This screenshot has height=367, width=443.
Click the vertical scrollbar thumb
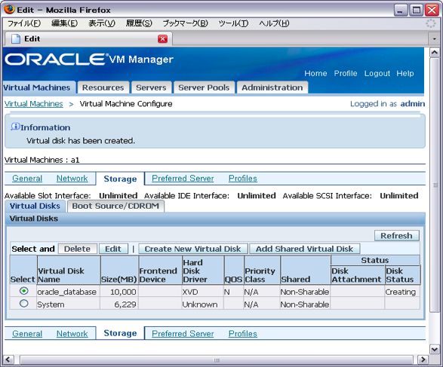[434, 185]
